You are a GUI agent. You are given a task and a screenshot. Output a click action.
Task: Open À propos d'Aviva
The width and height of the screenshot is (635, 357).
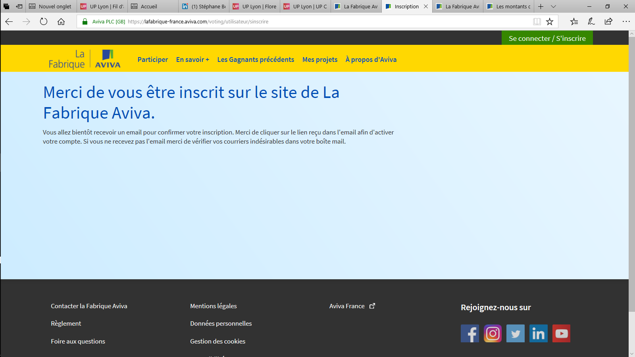point(371,59)
